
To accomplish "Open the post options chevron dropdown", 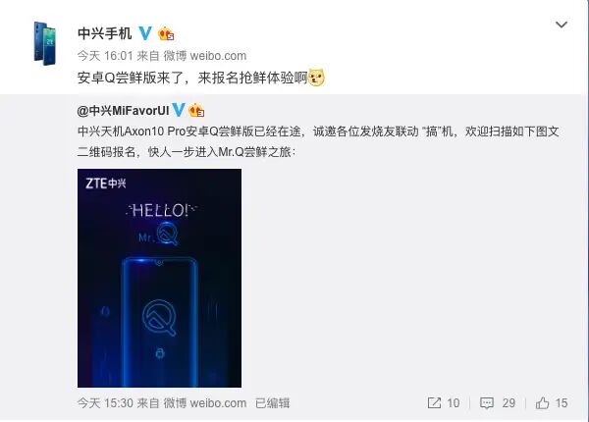I will pyautogui.click(x=562, y=25).
